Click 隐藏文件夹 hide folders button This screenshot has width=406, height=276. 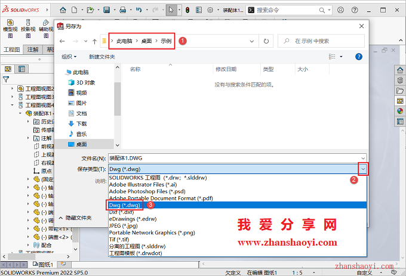click(75, 218)
